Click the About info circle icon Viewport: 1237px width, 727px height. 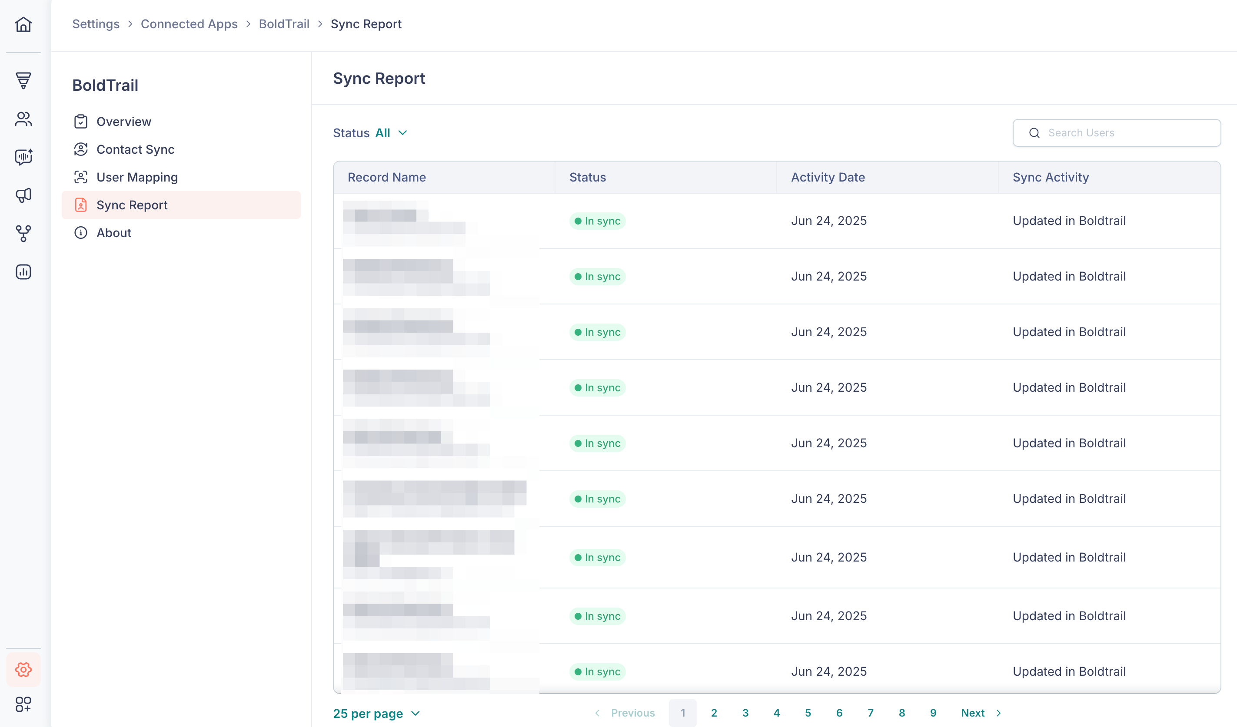(80, 232)
